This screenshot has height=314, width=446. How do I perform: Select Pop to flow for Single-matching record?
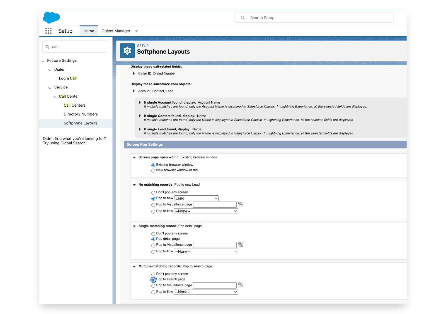click(153, 252)
